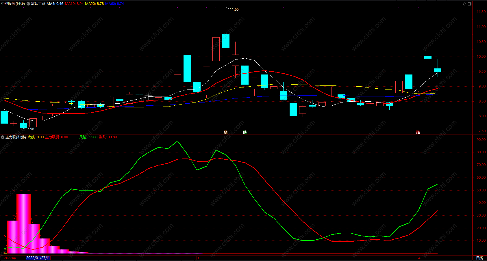Click the 8.00 price axis label
This screenshot has height=261, width=487.
coord(482,116)
